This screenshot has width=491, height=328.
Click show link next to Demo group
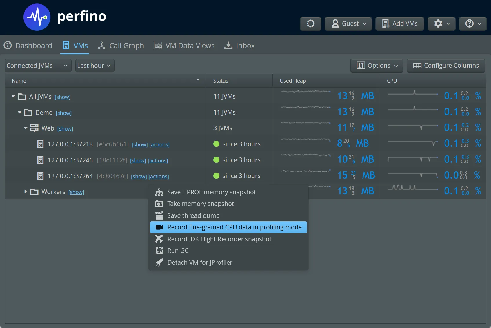pyautogui.click(x=64, y=113)
